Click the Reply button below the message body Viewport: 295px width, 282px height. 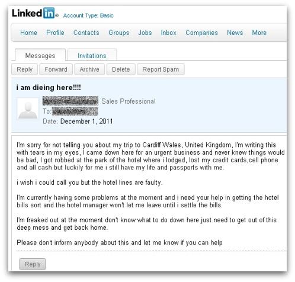[33, 264]
